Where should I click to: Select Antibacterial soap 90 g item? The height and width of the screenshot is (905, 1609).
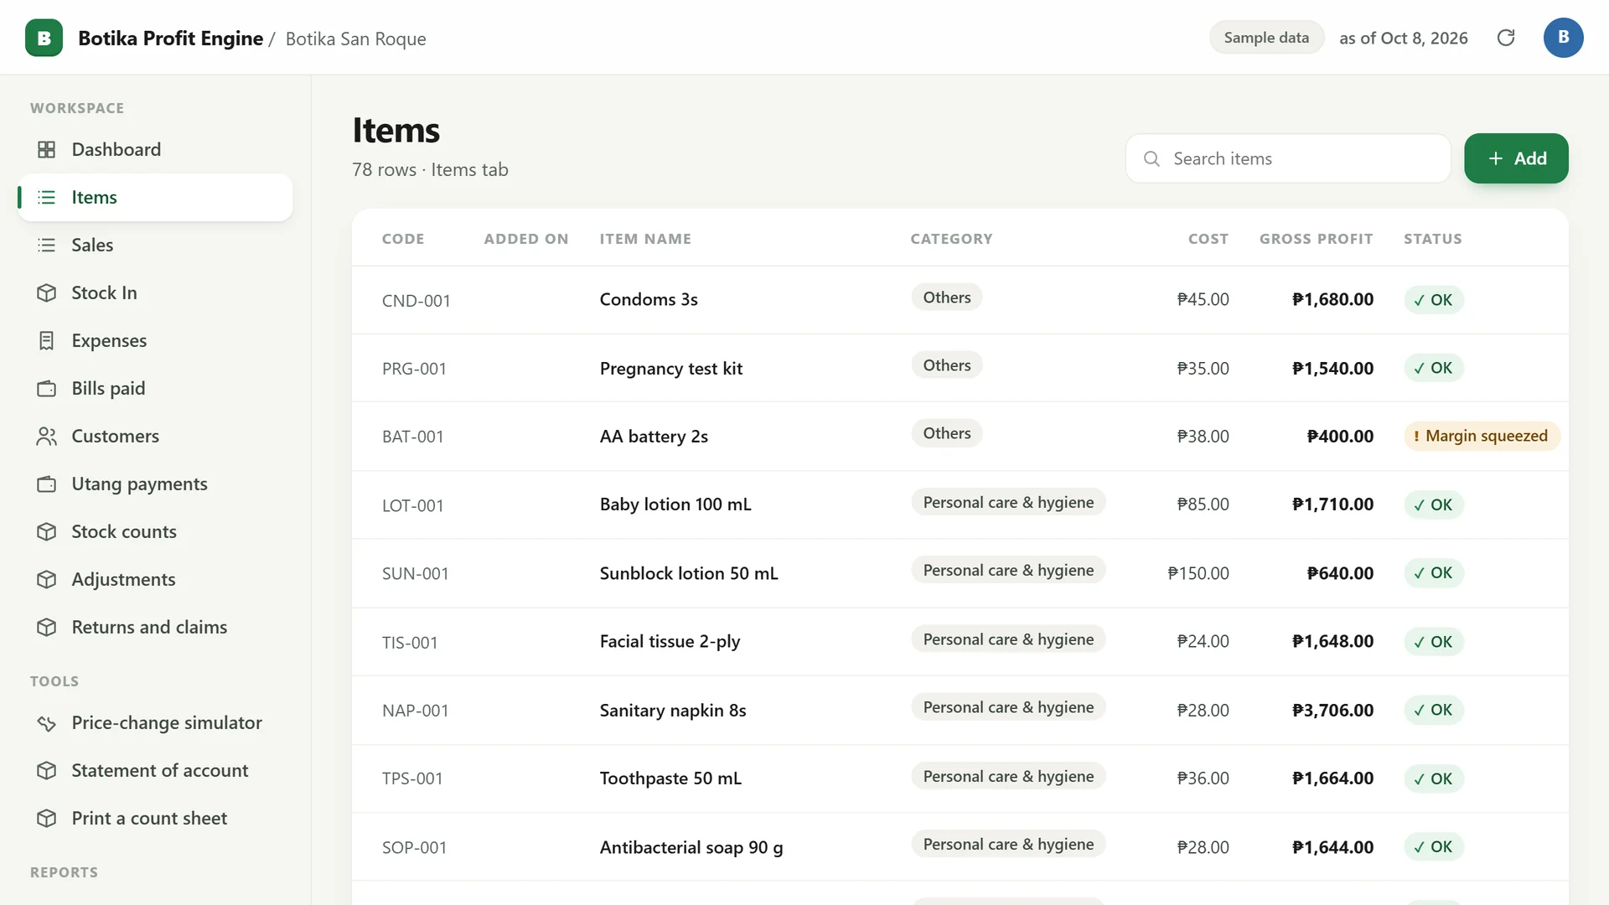pos(691,847)
